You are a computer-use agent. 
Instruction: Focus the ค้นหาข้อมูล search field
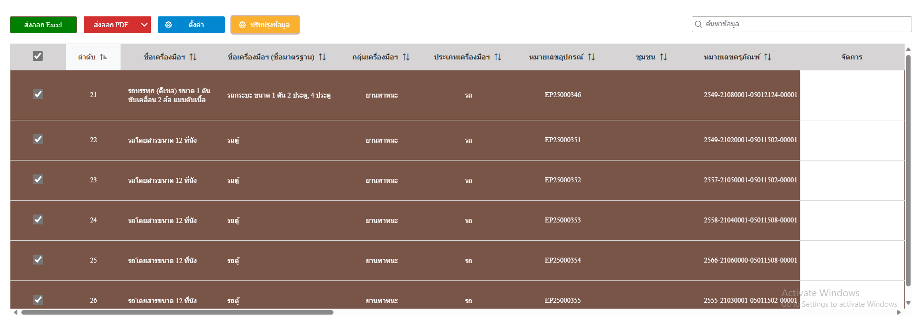(x=801, y=24)
